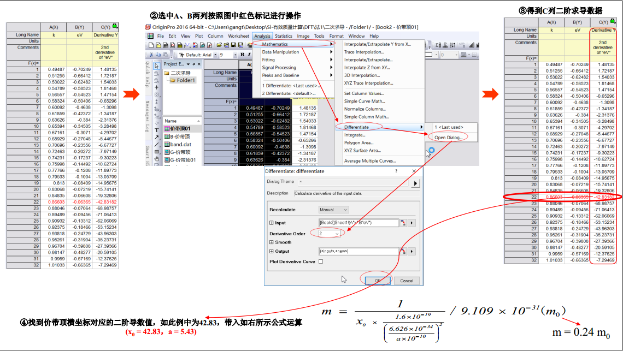
Task: Check the Plot Derivative Curve checkbox
Action: point(321,261)
